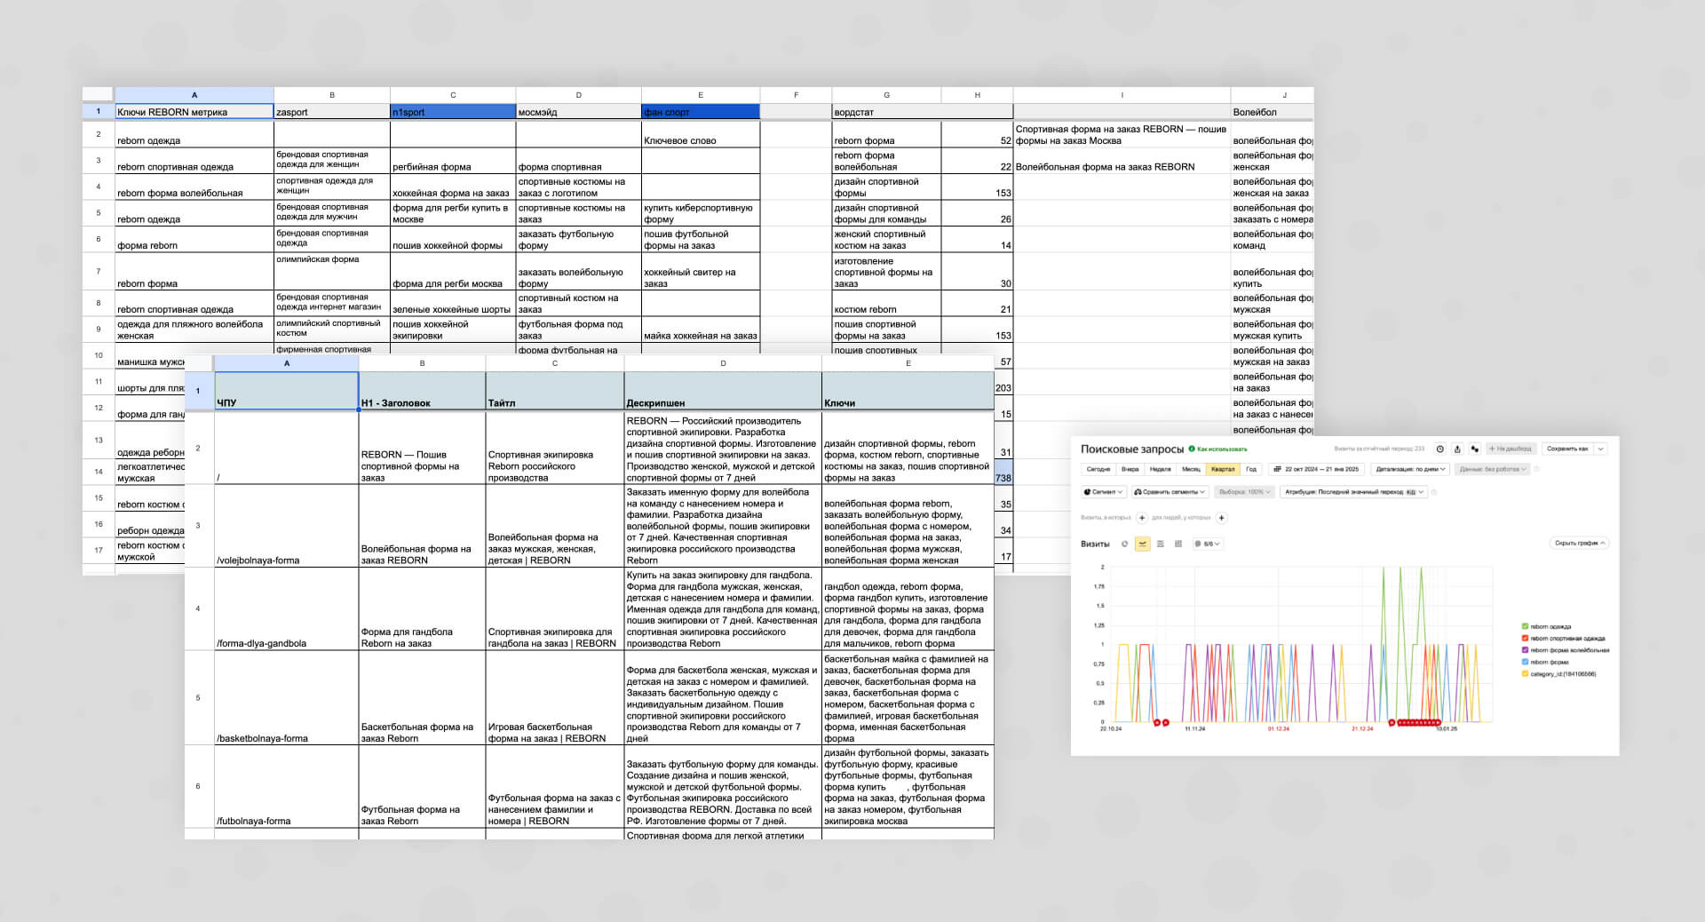This screenshot has height=922, width=1705.
Task: Click the хоккейный свитер на заказ cell
Action: click(x=701, y=271)
